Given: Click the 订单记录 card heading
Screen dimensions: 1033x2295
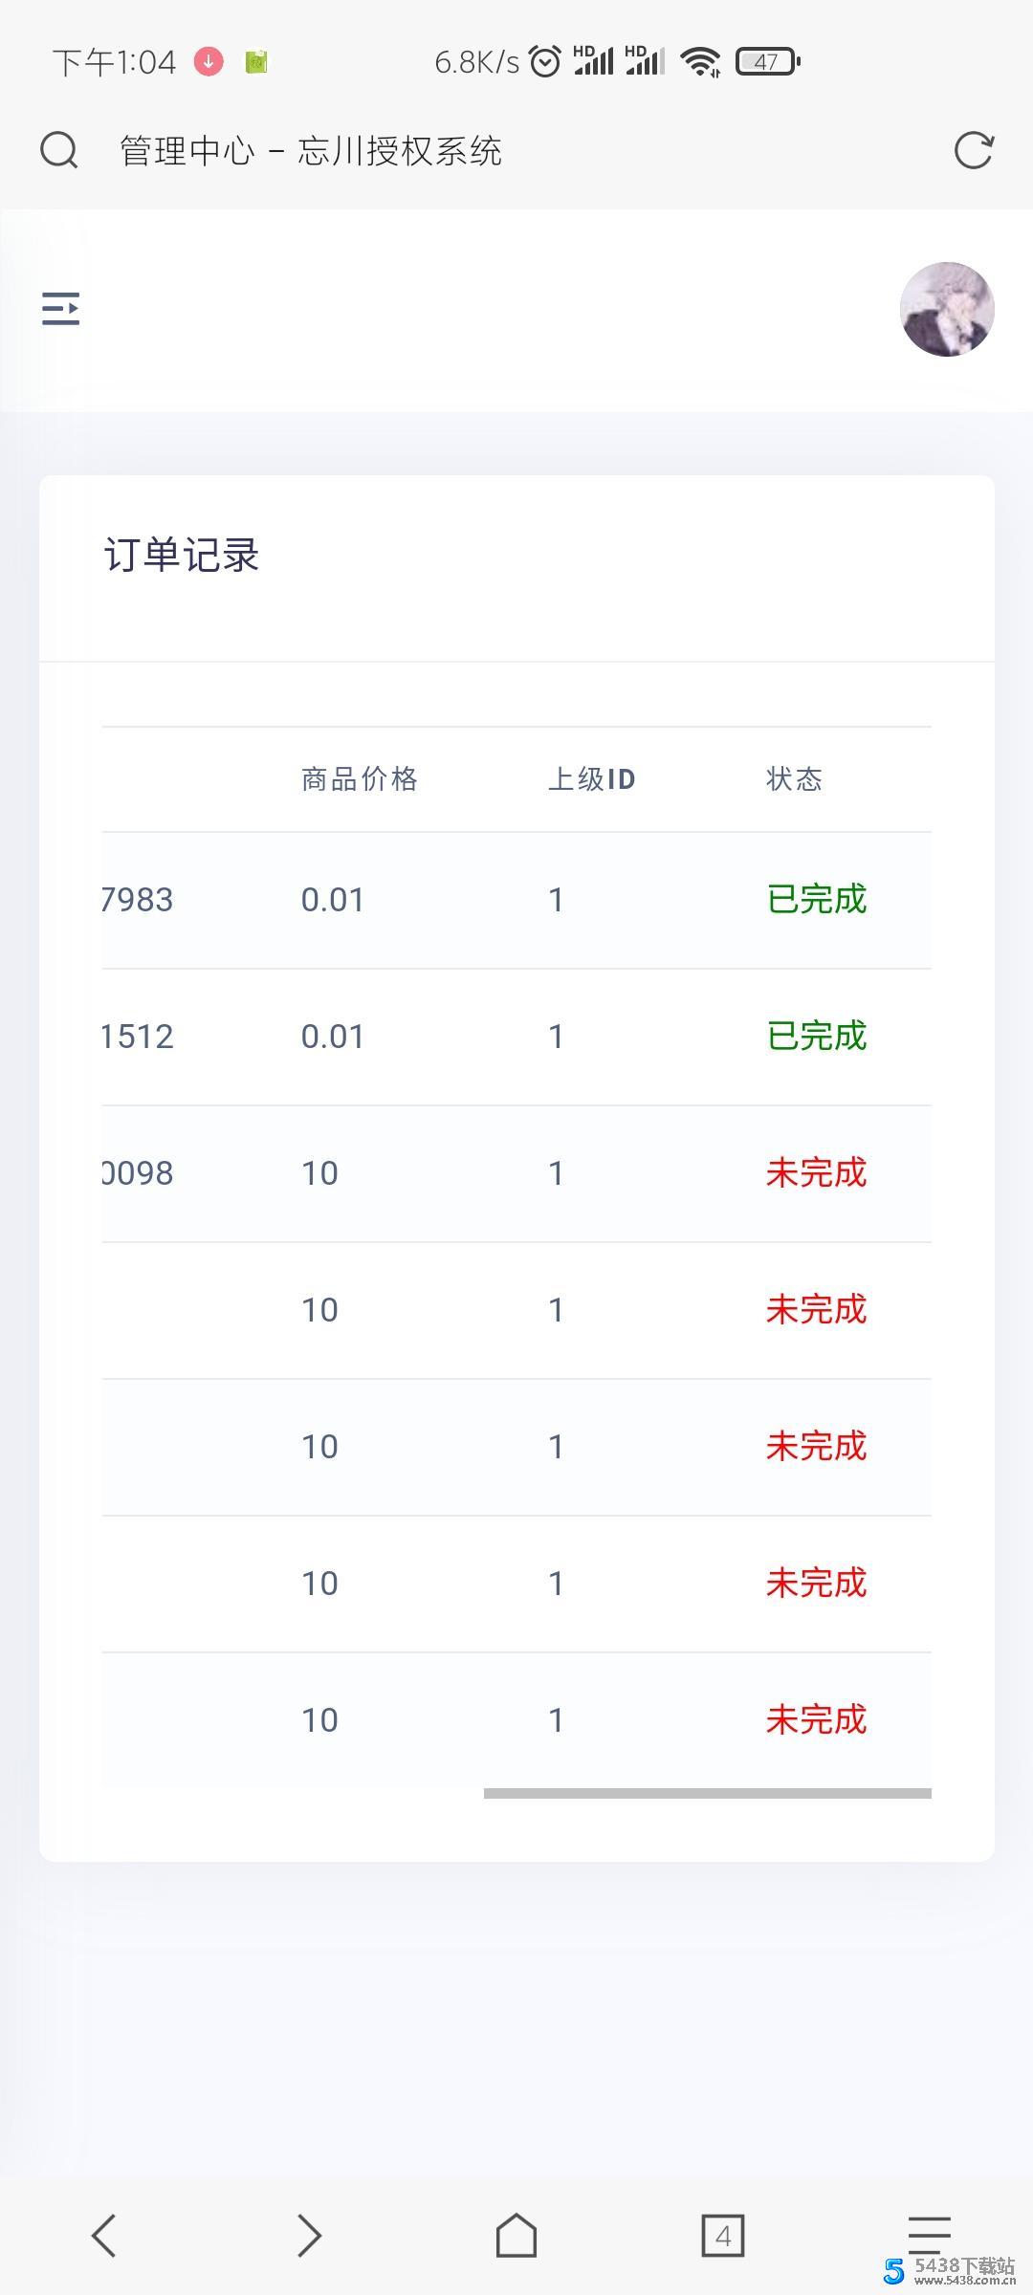Looking at the screenshot, I should (x=182, y=556).
